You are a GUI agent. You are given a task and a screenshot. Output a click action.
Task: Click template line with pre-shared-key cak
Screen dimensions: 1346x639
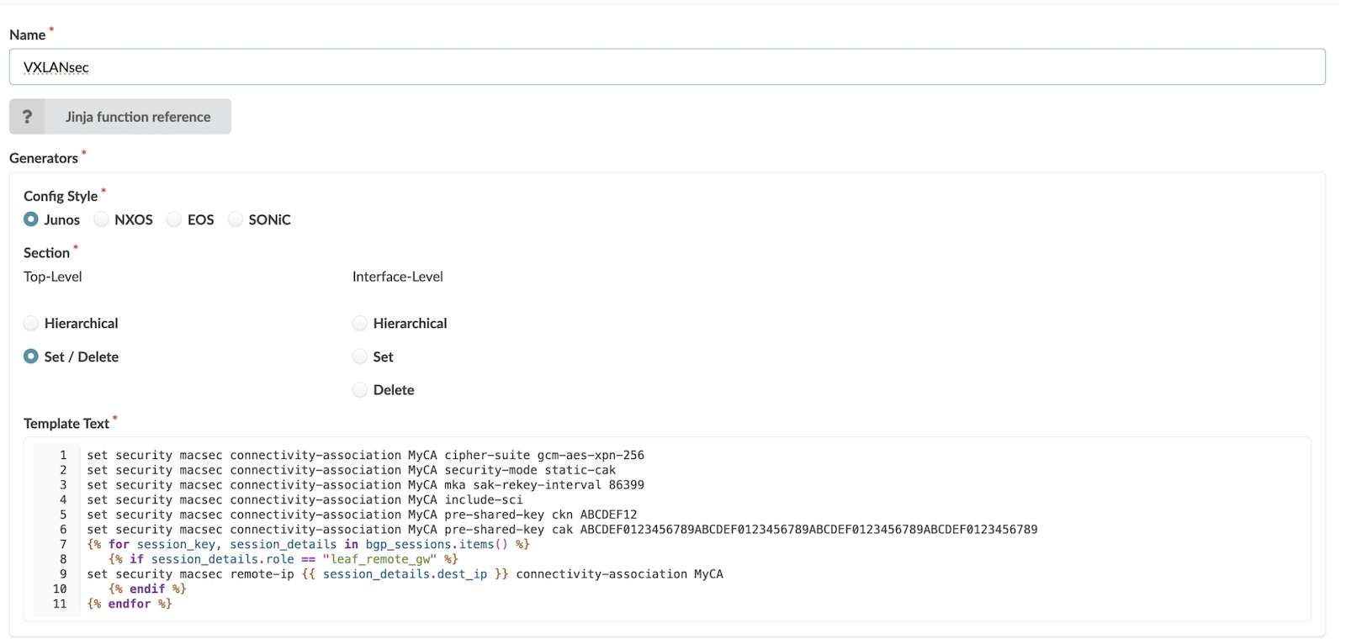(562, 530)
